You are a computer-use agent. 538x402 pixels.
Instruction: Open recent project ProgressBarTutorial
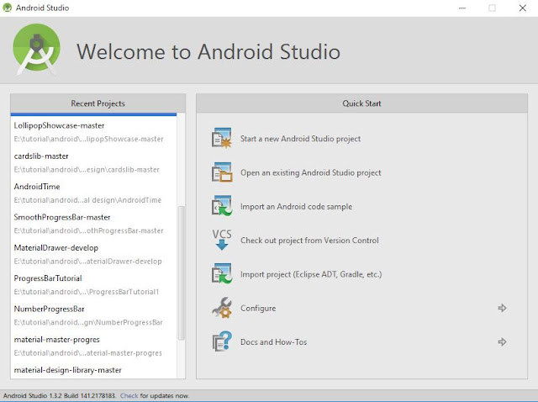(48, 278)
